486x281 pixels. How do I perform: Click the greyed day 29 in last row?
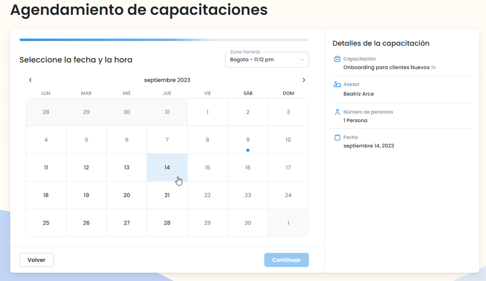tap(208, 223)
